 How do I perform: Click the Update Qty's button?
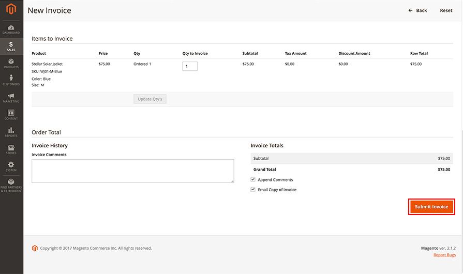(x=150, y=99)
